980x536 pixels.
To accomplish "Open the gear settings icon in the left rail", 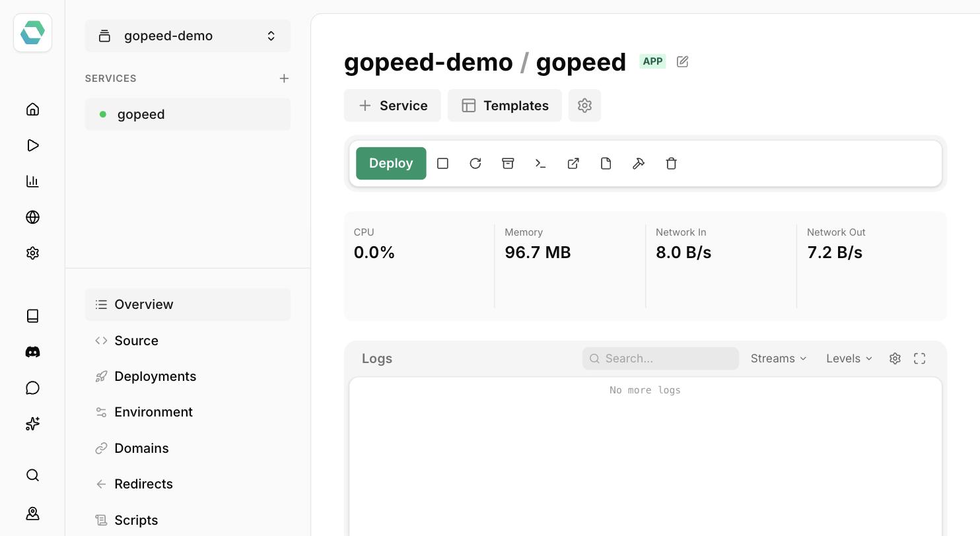I will (x=32, y=253).
